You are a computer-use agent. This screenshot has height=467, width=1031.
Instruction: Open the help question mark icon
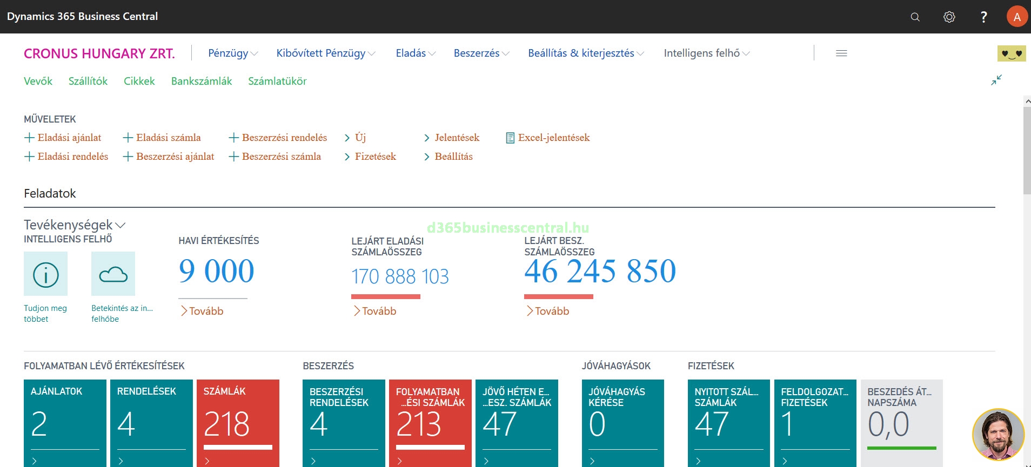tap(983, 17)
